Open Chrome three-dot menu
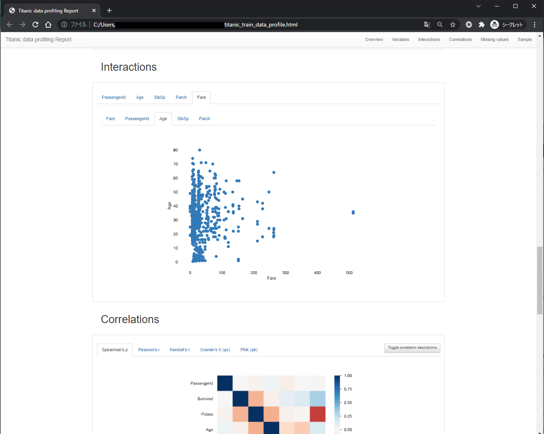The width and height of the screenshot is (544, 434). click(534, 25)
